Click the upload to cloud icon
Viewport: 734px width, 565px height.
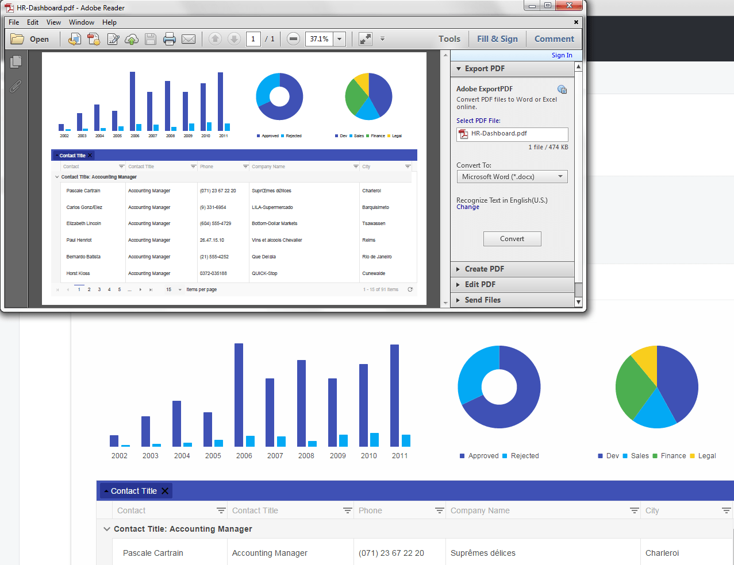pyautogui.click(x=132, y=39)
